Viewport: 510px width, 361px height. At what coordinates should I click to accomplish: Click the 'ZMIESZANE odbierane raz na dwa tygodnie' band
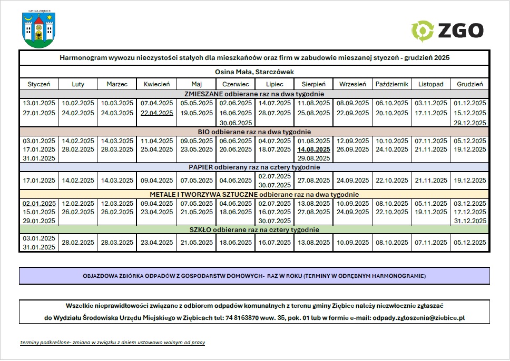254,94
